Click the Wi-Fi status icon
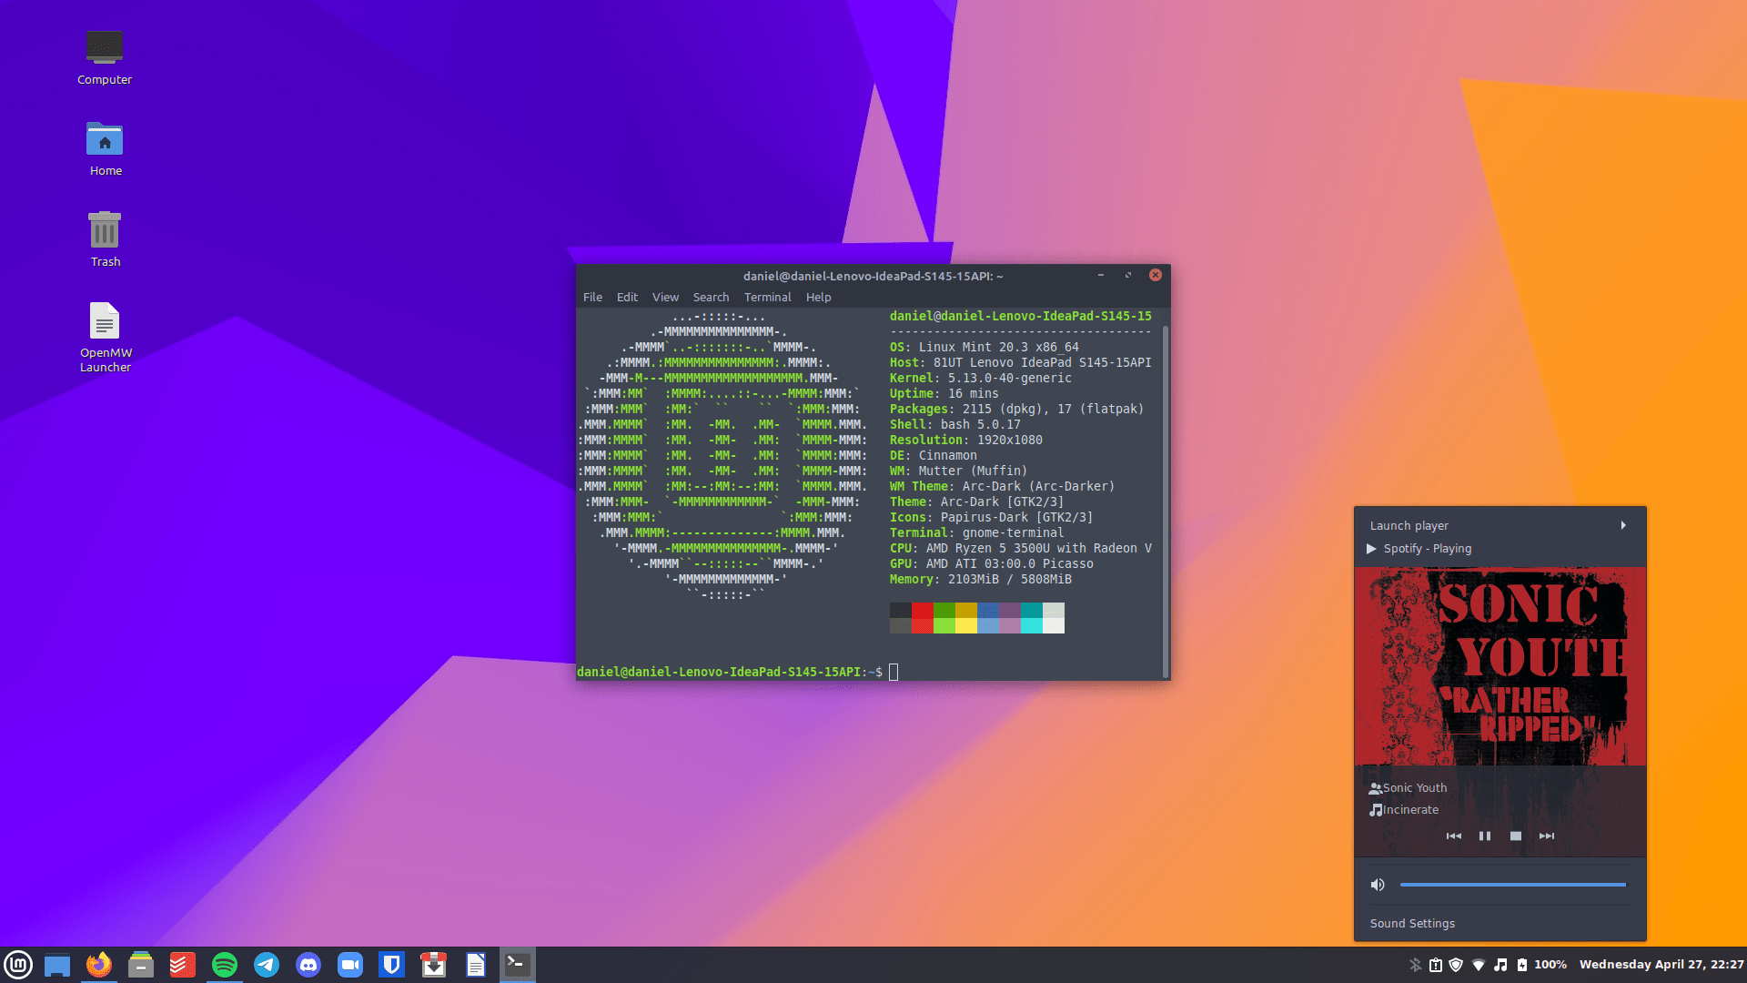1747x983 pixels. [x=1478, y=964]
